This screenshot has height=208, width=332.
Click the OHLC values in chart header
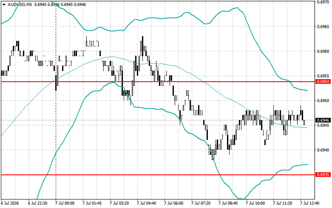[60, 4]
